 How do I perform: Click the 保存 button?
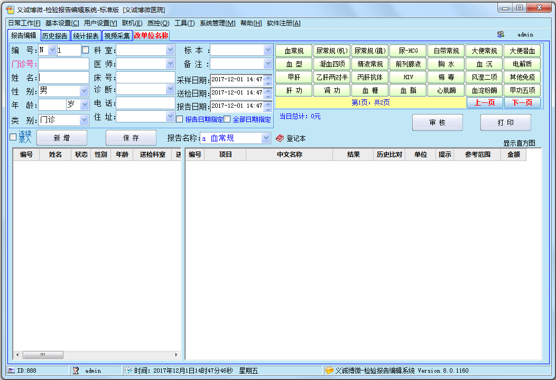(x=131, y=138)
